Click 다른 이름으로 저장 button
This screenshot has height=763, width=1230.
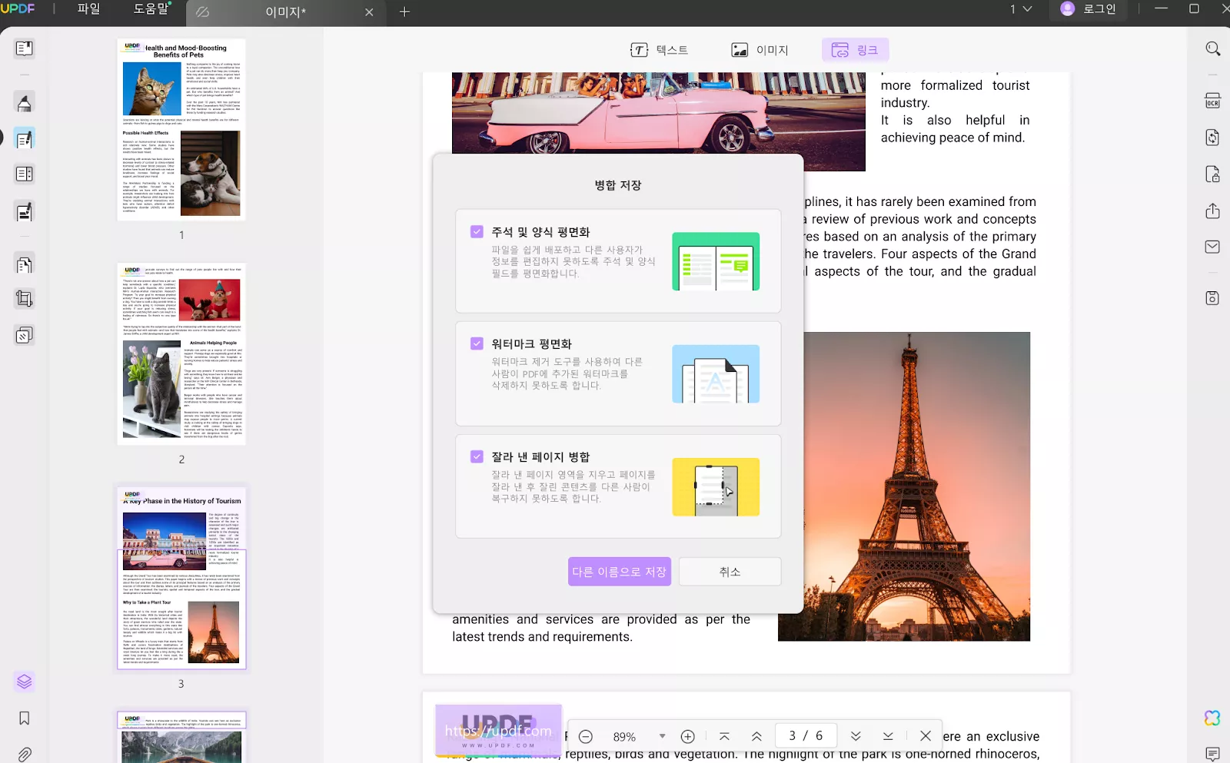pos(620,572)
